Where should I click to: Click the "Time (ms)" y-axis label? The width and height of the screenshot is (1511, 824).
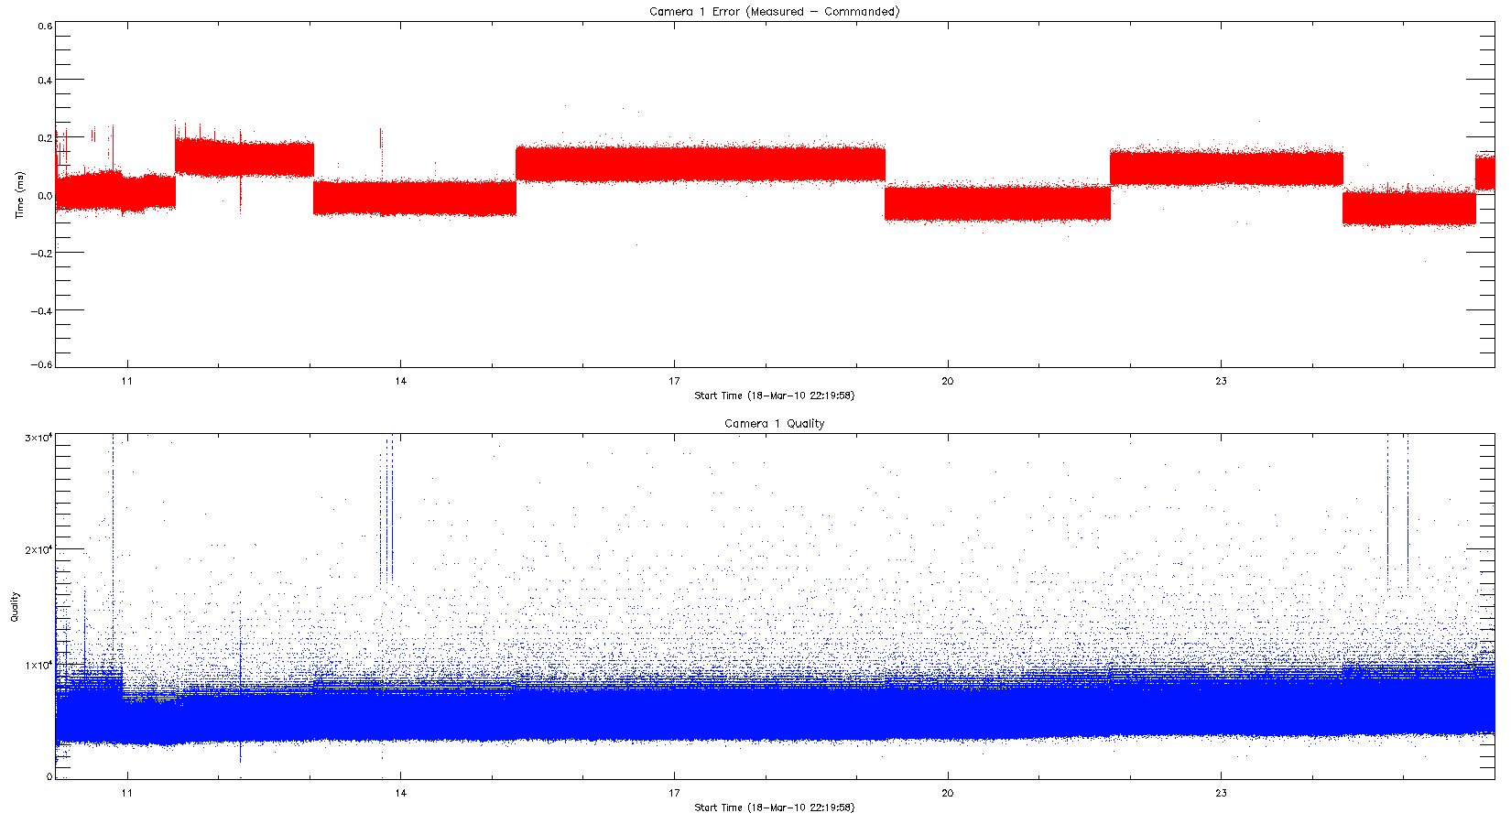[x=19, y=195]
